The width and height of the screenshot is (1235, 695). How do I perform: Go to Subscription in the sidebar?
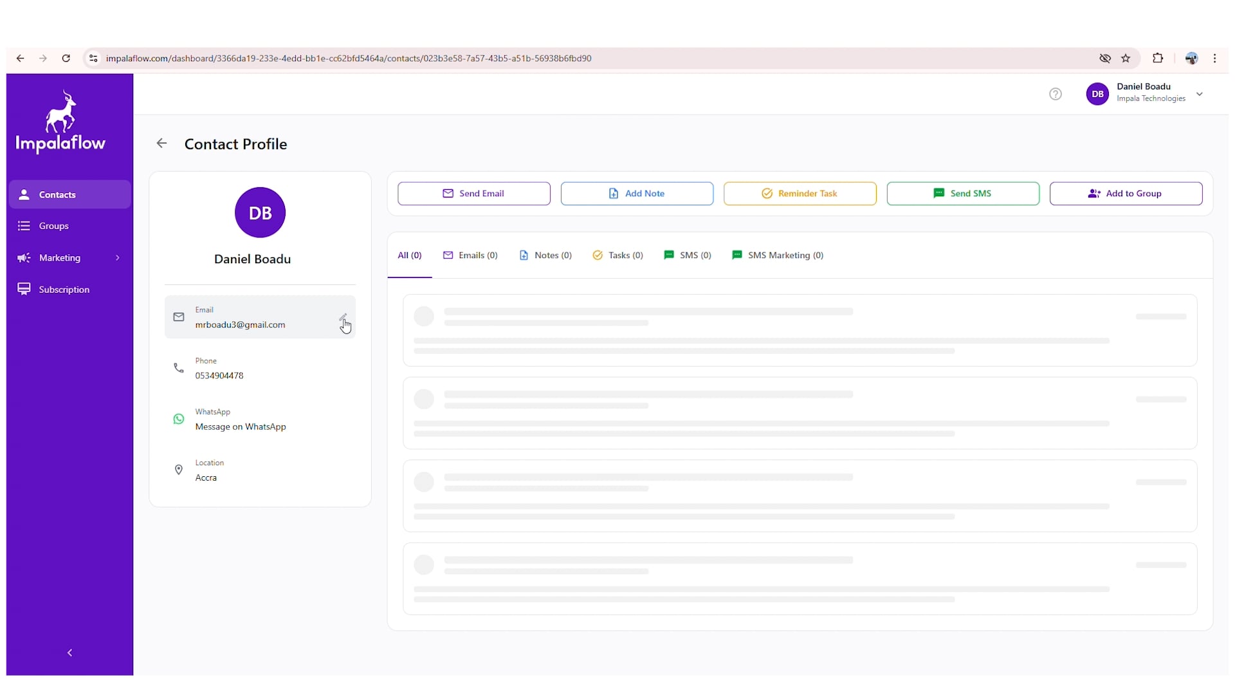pyautogui.click(x=64, y=290)
